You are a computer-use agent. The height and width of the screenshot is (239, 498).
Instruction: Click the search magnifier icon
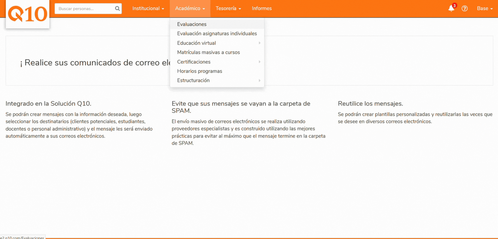(117, 8)
